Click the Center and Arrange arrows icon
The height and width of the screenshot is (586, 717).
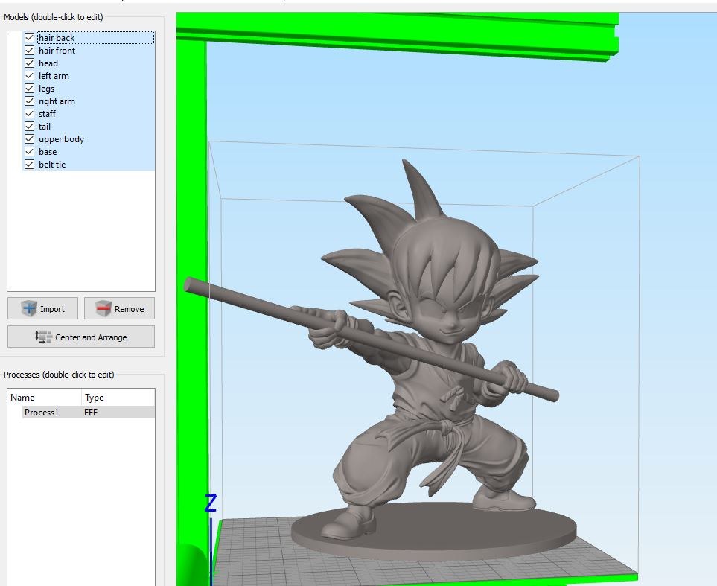point(43,337)
